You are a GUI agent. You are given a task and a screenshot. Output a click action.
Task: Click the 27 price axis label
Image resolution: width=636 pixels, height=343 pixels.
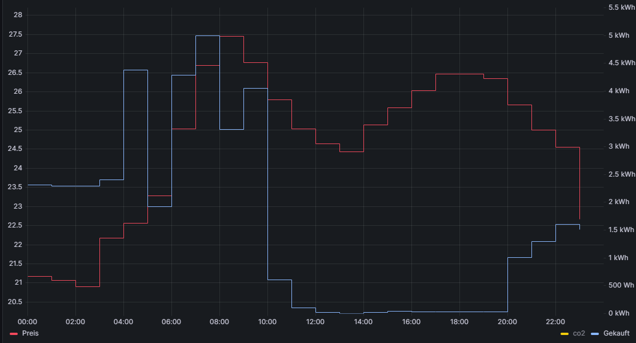pos(18,53)
